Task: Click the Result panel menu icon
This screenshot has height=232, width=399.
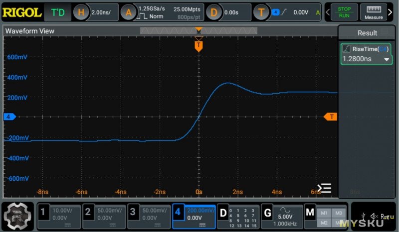Action: tap(385, 32)
